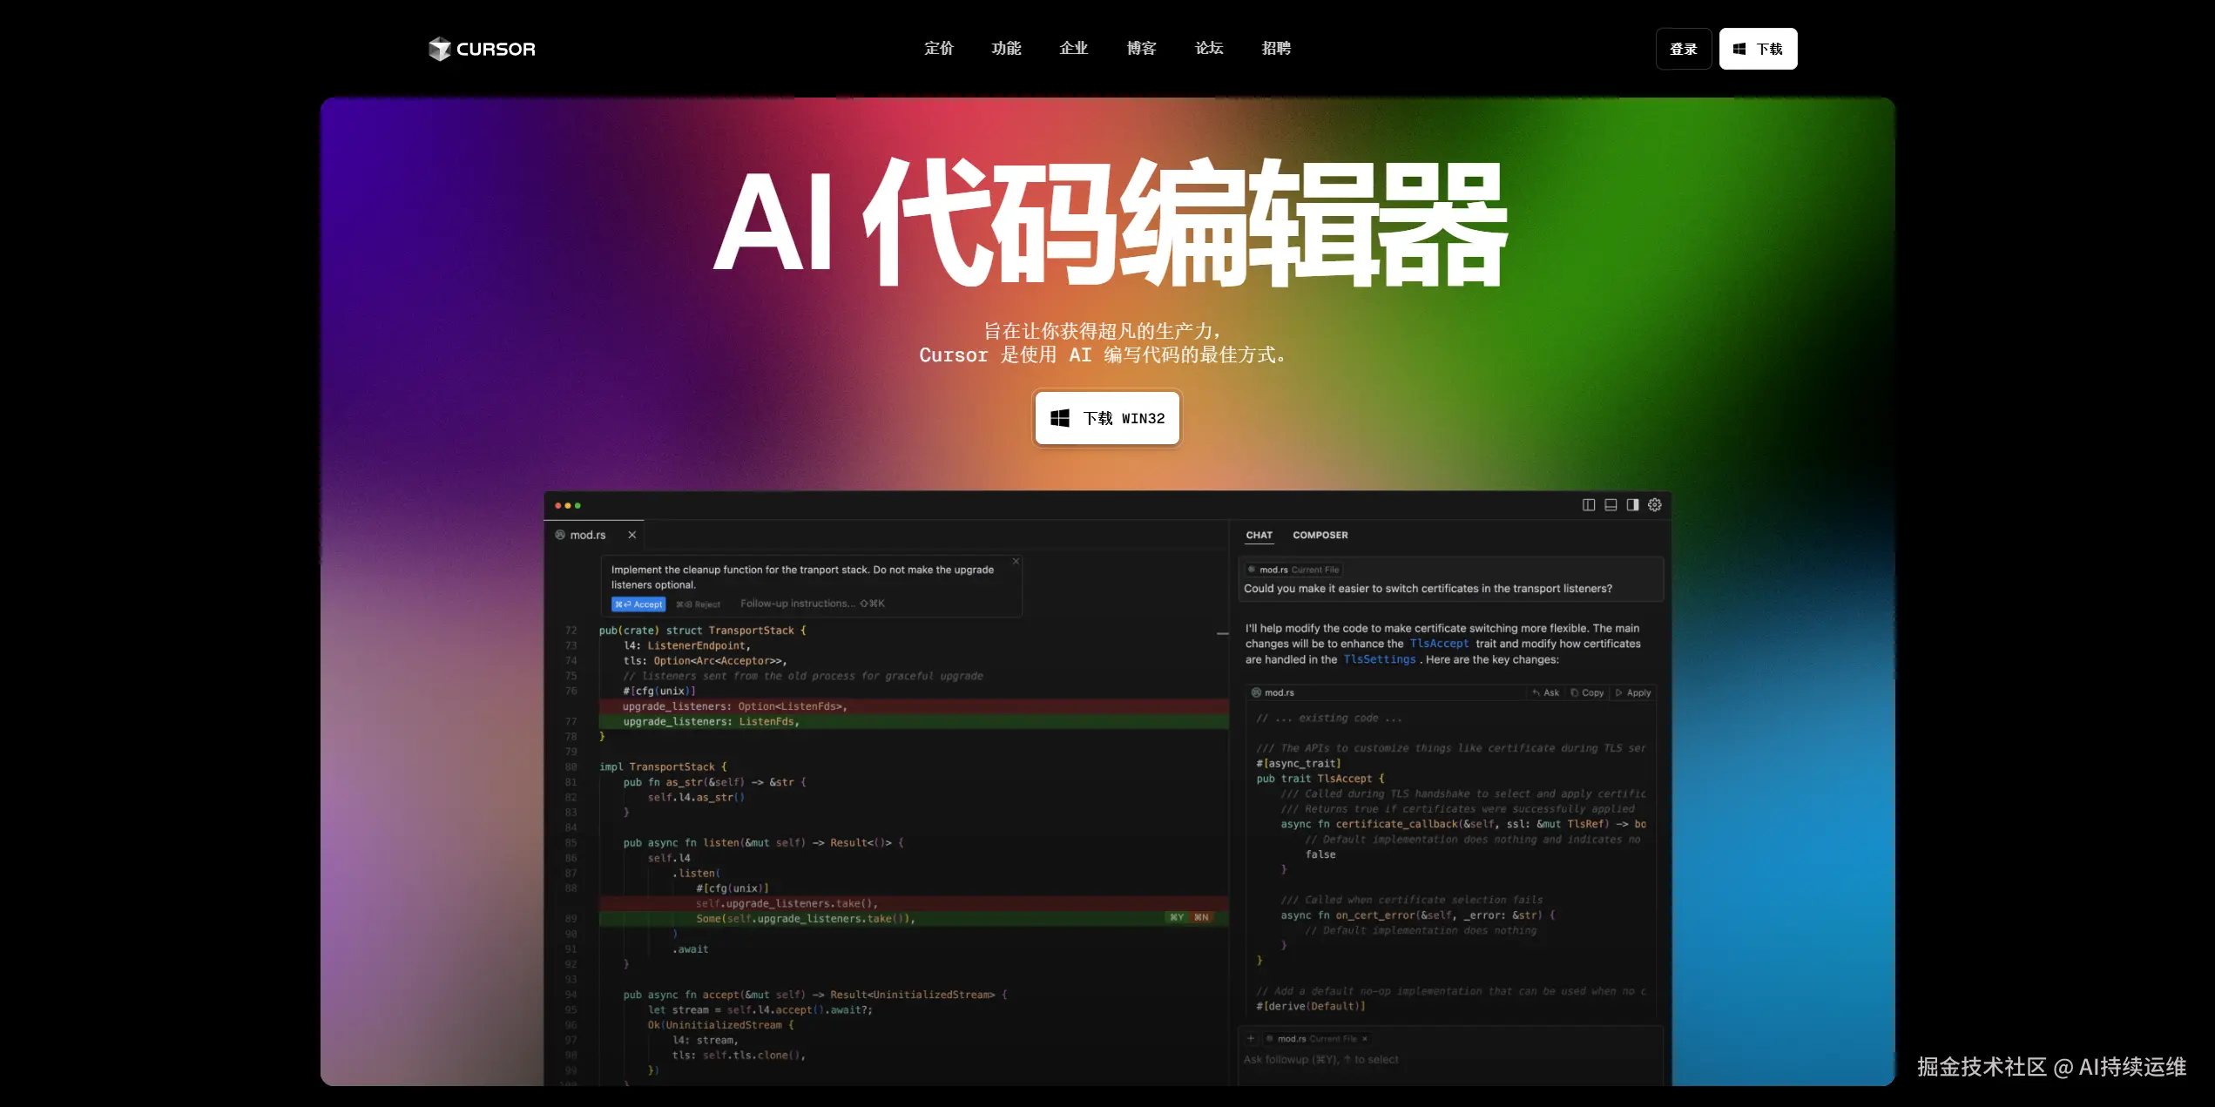This screenshot has height=1107, width=2215.
Task: Click Ask icon in code block header
Action: (1546, 693)
